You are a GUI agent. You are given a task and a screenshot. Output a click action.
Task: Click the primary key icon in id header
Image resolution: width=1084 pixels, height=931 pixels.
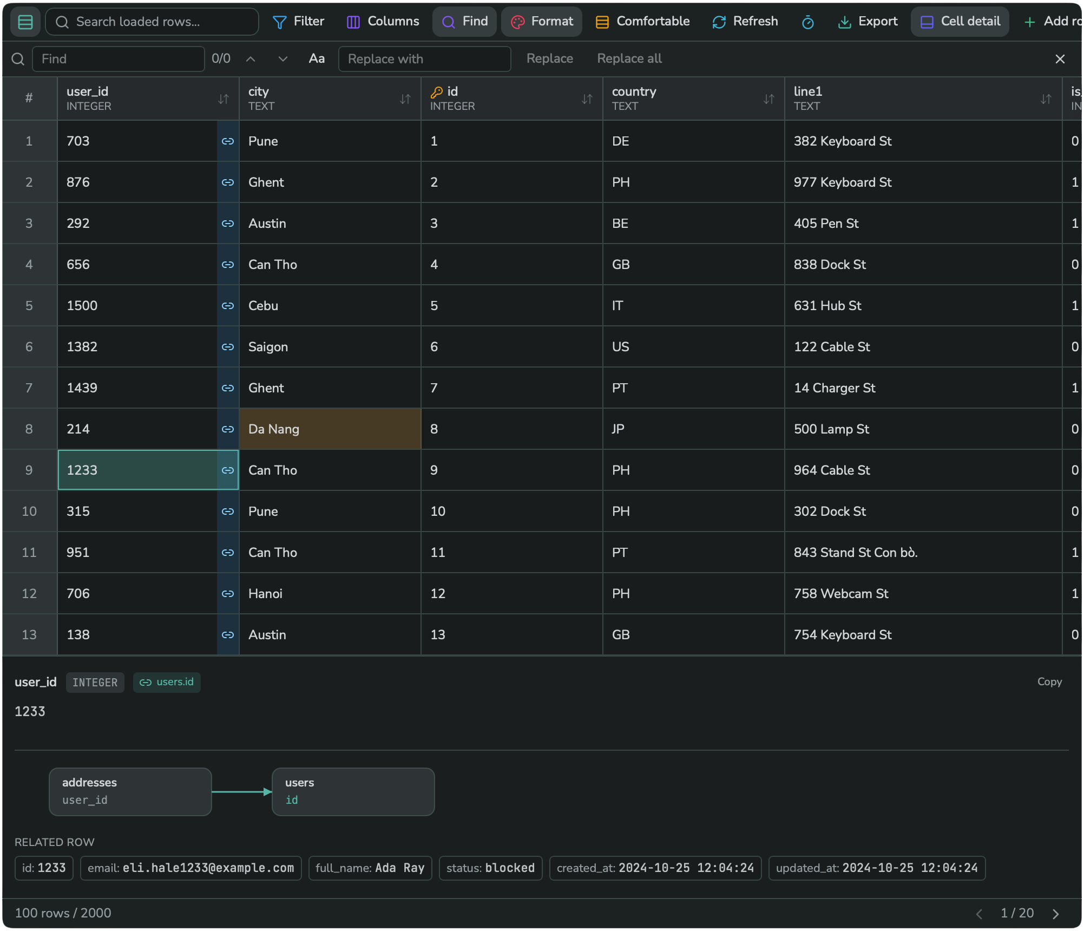click(x=437, y=92)
